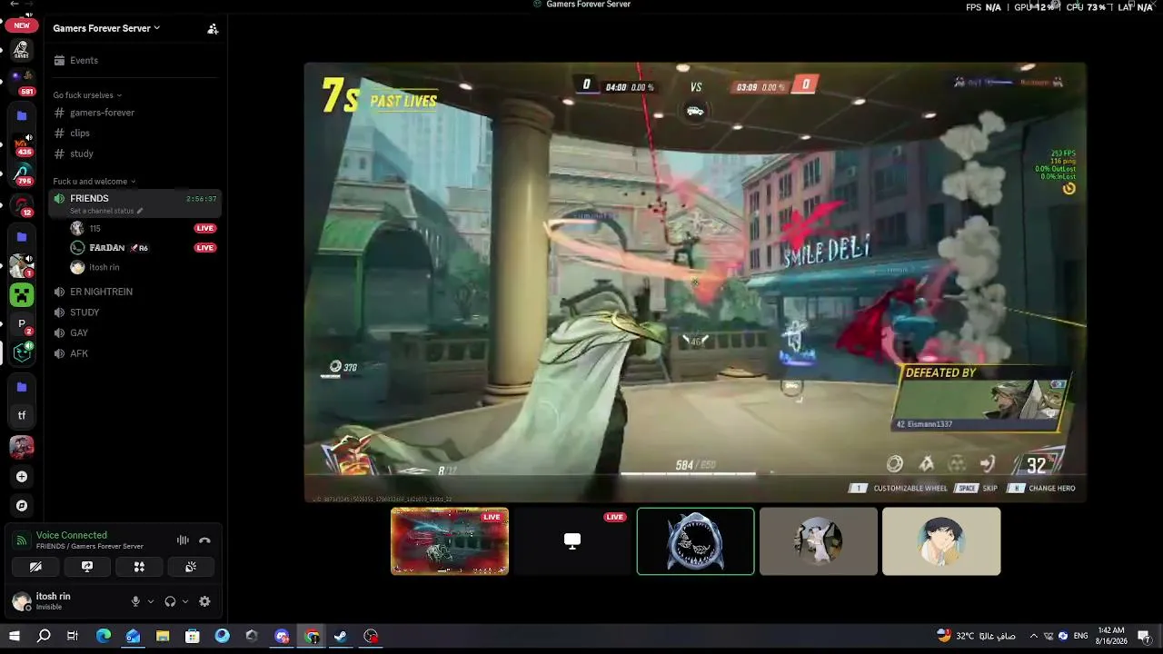
Task: Toggle noise suppression waveform icon
Action: click(x=183, y=540)
